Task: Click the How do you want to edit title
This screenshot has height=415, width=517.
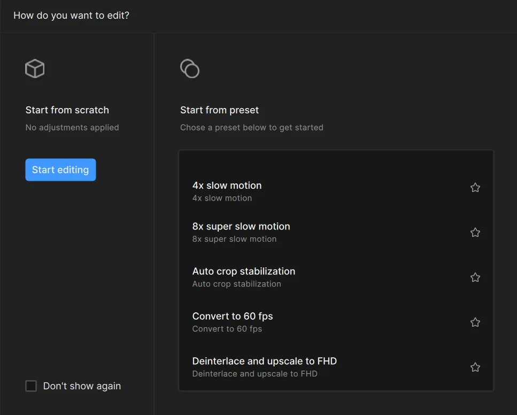Action: click(x=71, y=16)
